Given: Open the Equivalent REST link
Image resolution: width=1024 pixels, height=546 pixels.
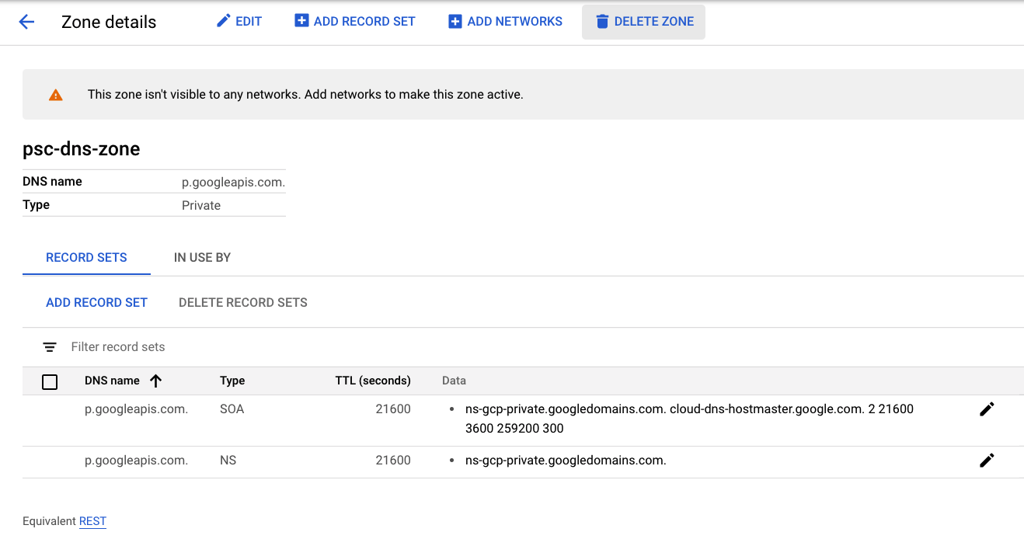Looking at the screenshot, I should [92, 521].
